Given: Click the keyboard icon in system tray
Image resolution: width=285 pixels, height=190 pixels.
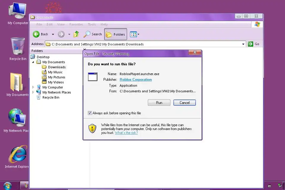Looking at the screenshot, I should click(x=269, y=186).
